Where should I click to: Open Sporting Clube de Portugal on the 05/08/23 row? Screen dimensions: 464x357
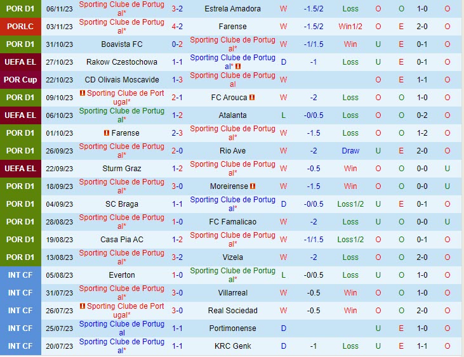(x=232, y=275)
